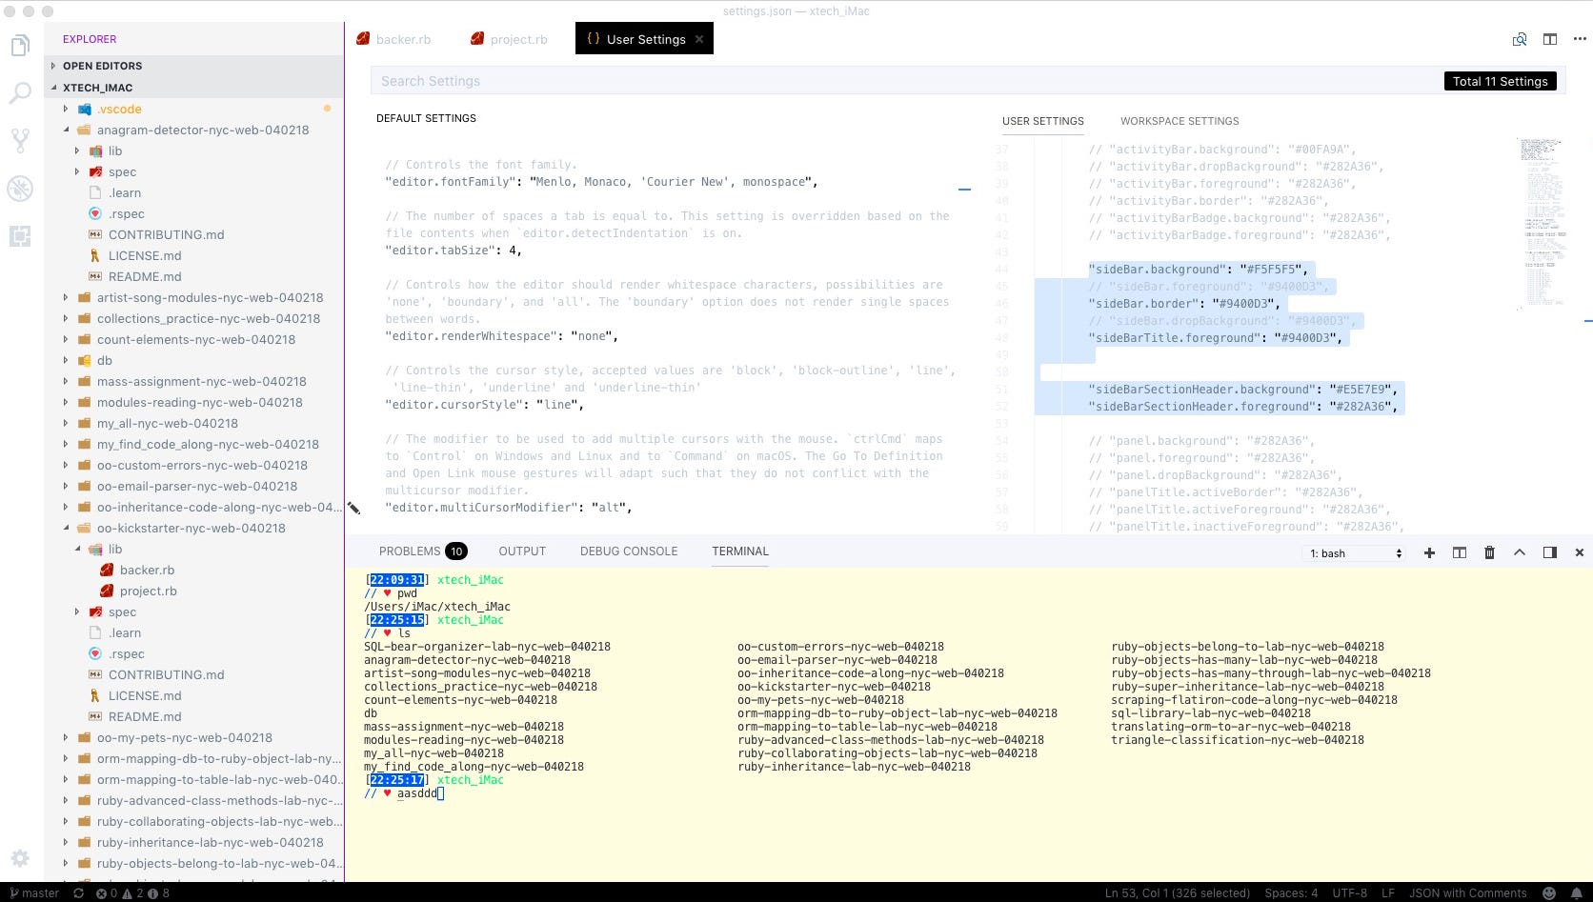The image size is (1593, 902).
Task: Open the Source Control view
Action: [20, 140]
